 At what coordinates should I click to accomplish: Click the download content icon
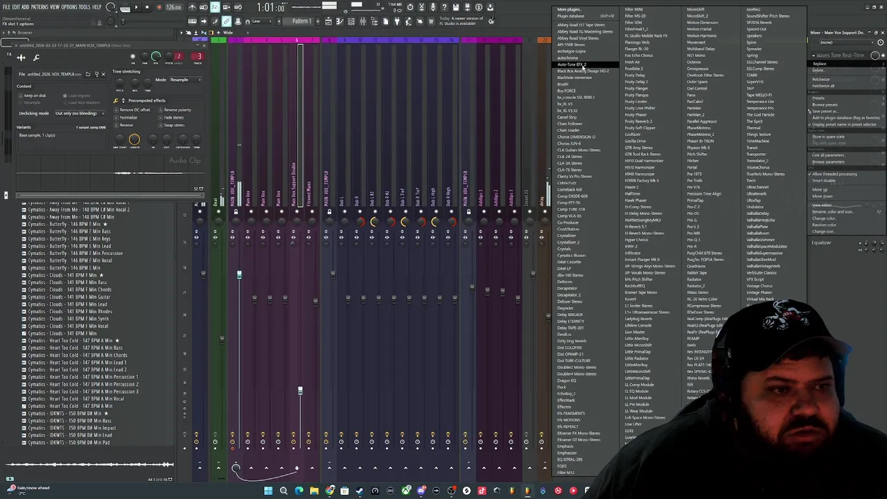pyautogui.click(x=491, y=7)
